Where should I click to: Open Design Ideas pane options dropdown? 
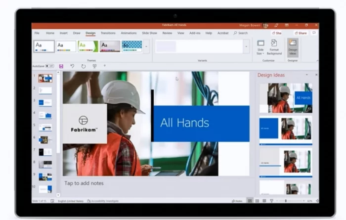pyautogui.click(x=306, y=75)
